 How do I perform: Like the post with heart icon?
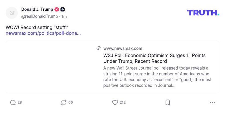115,103
